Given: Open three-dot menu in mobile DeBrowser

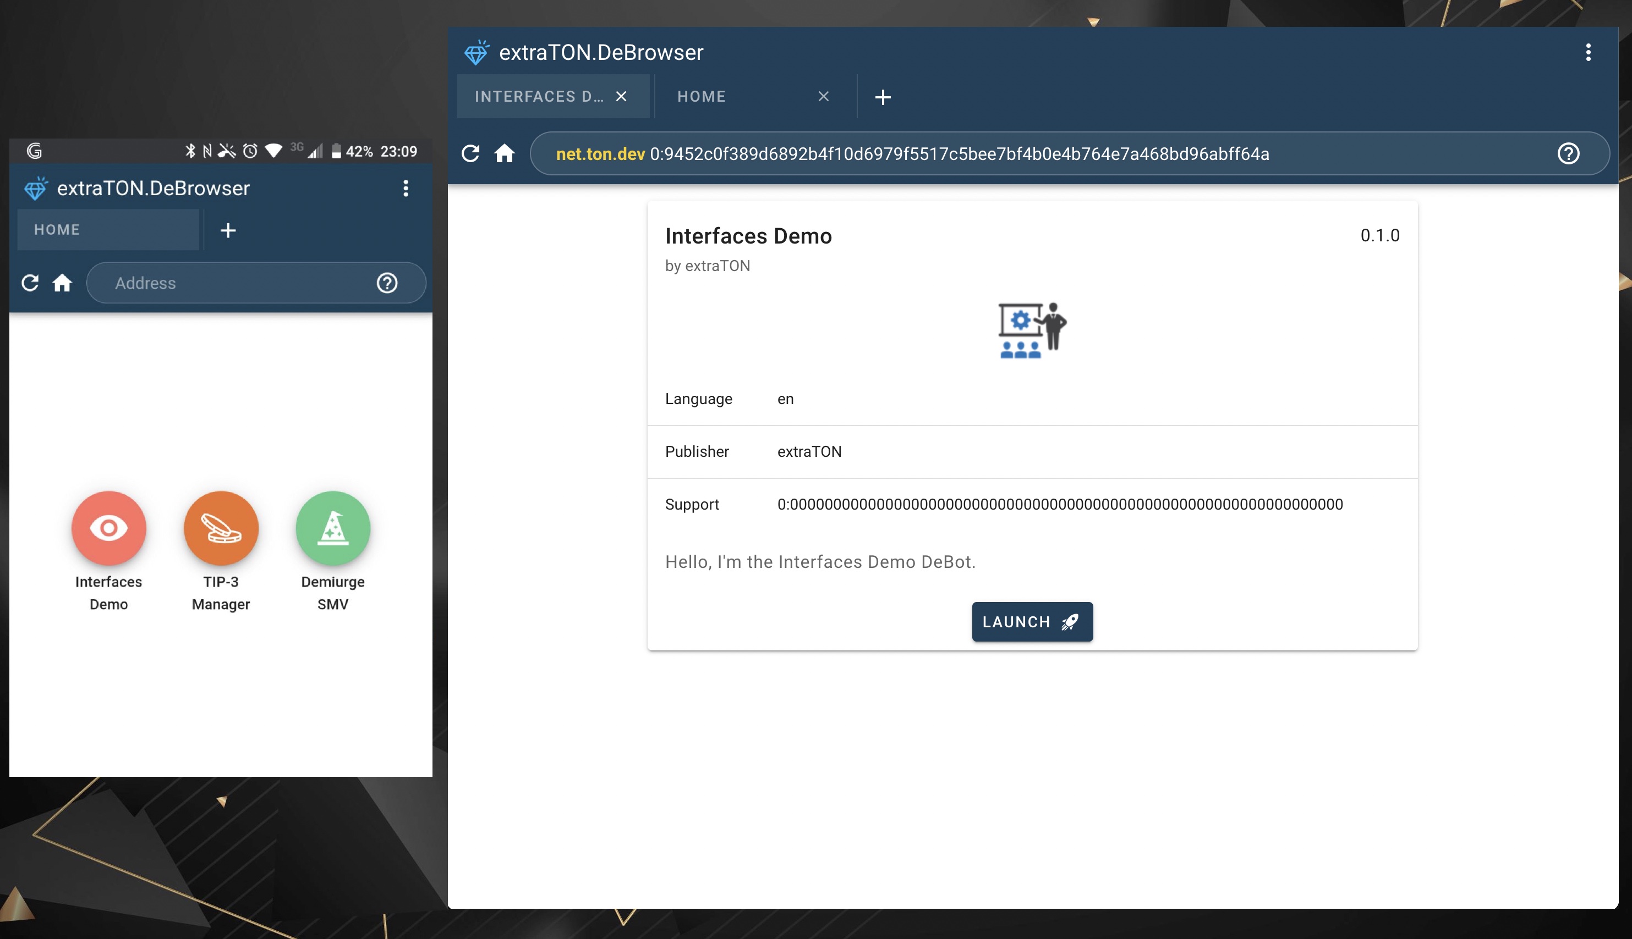Looking at the screenshot, I should [x=406, y=189].
